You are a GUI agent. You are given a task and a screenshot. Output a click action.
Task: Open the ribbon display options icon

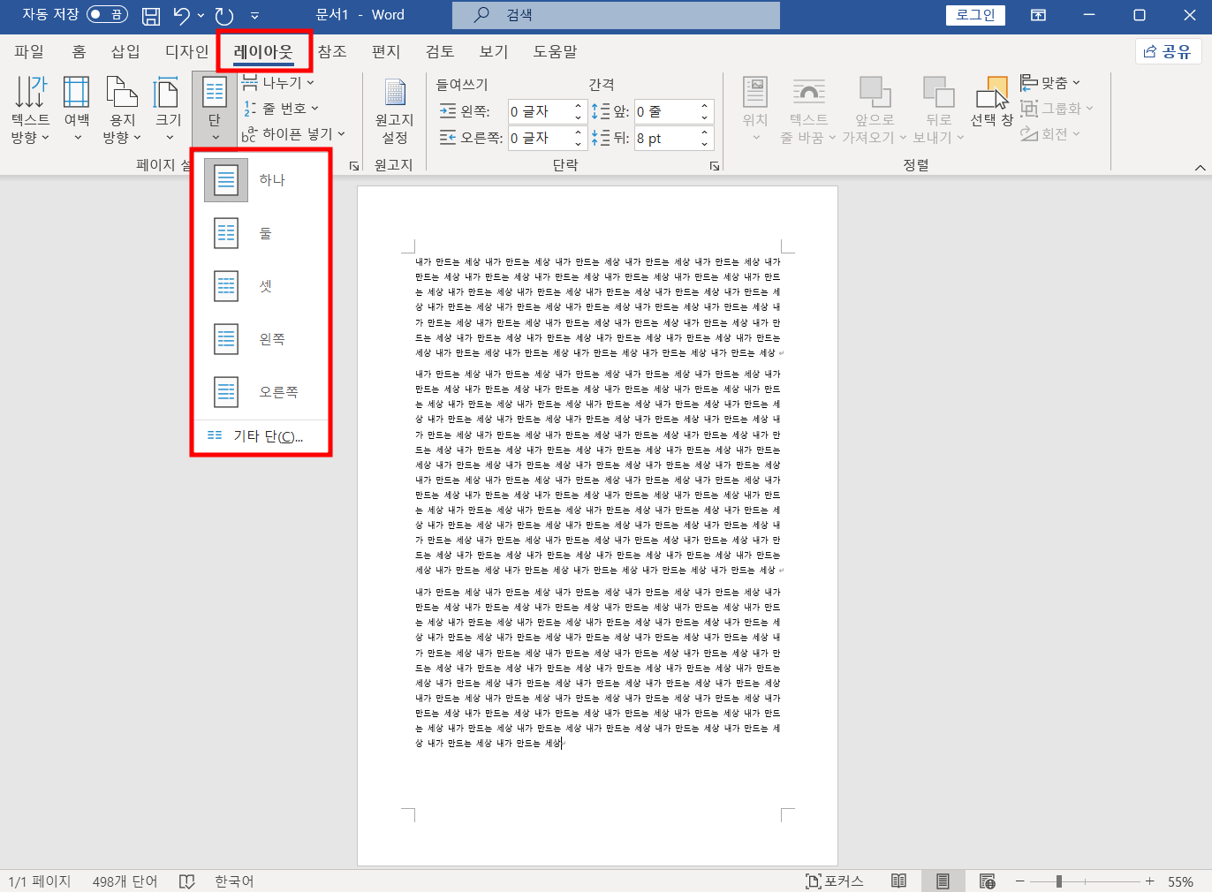[x=1038, y=15]
